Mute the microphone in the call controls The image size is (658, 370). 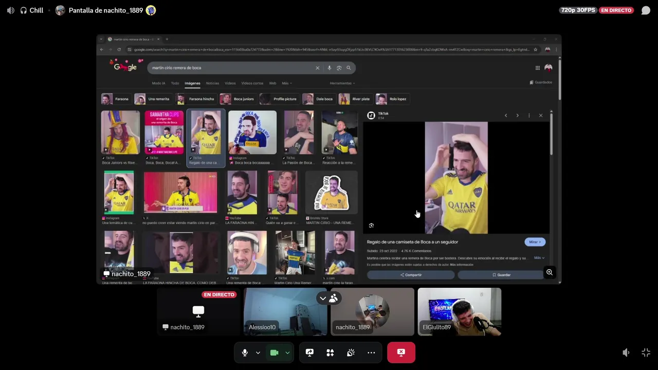coord(245,353)
